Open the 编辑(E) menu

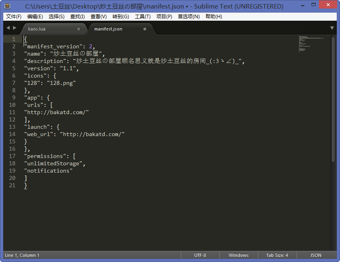35,17
